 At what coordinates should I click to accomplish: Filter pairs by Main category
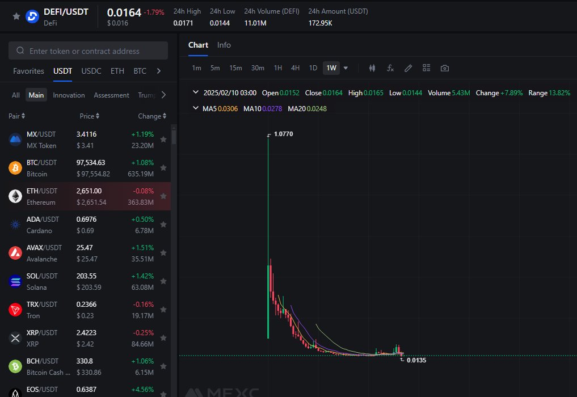(36, 95)
